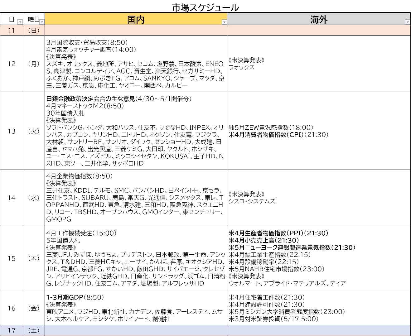Viewport: 411px width, 336px height.
Task: Click 米4月設備稼働率(22:15) entry
Action: click(264, 262)
